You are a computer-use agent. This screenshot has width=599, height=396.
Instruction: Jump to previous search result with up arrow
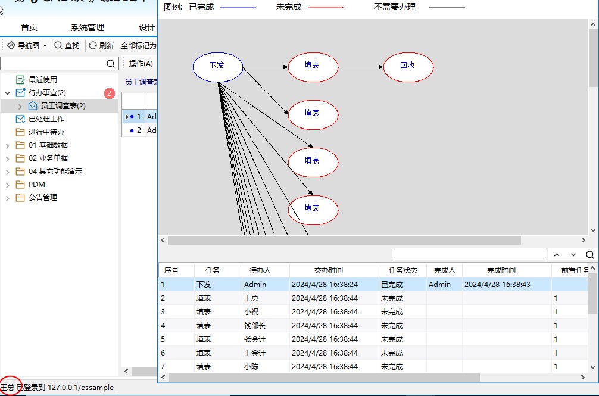557,254
